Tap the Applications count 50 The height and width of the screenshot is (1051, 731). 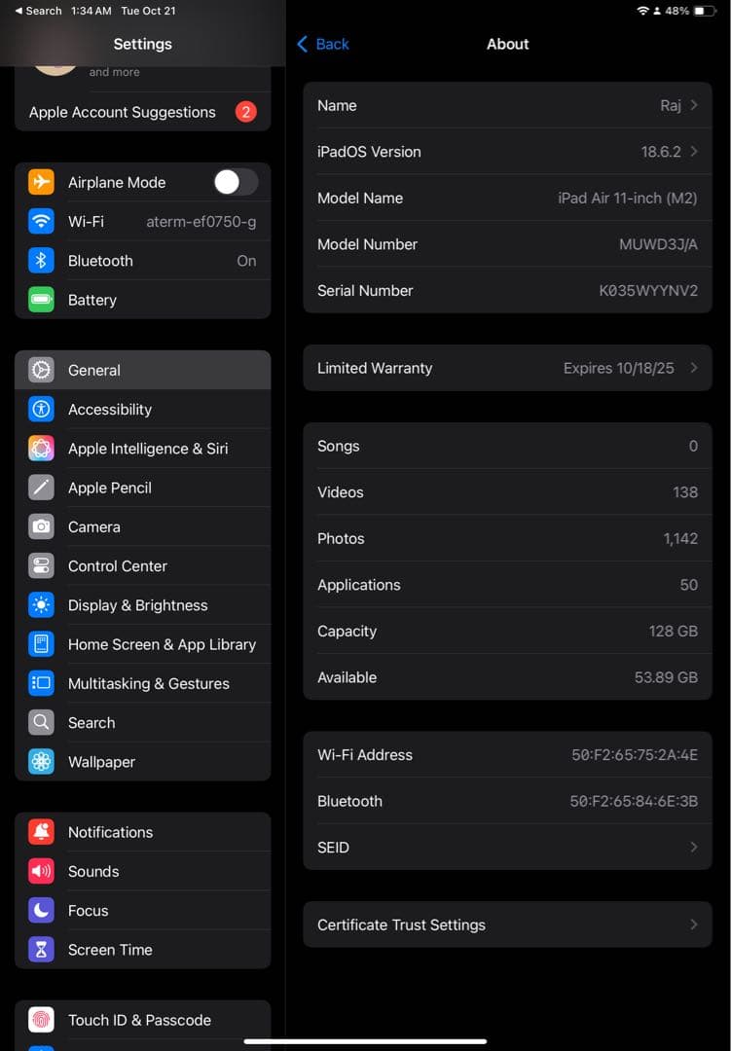[x=689, y=585]
